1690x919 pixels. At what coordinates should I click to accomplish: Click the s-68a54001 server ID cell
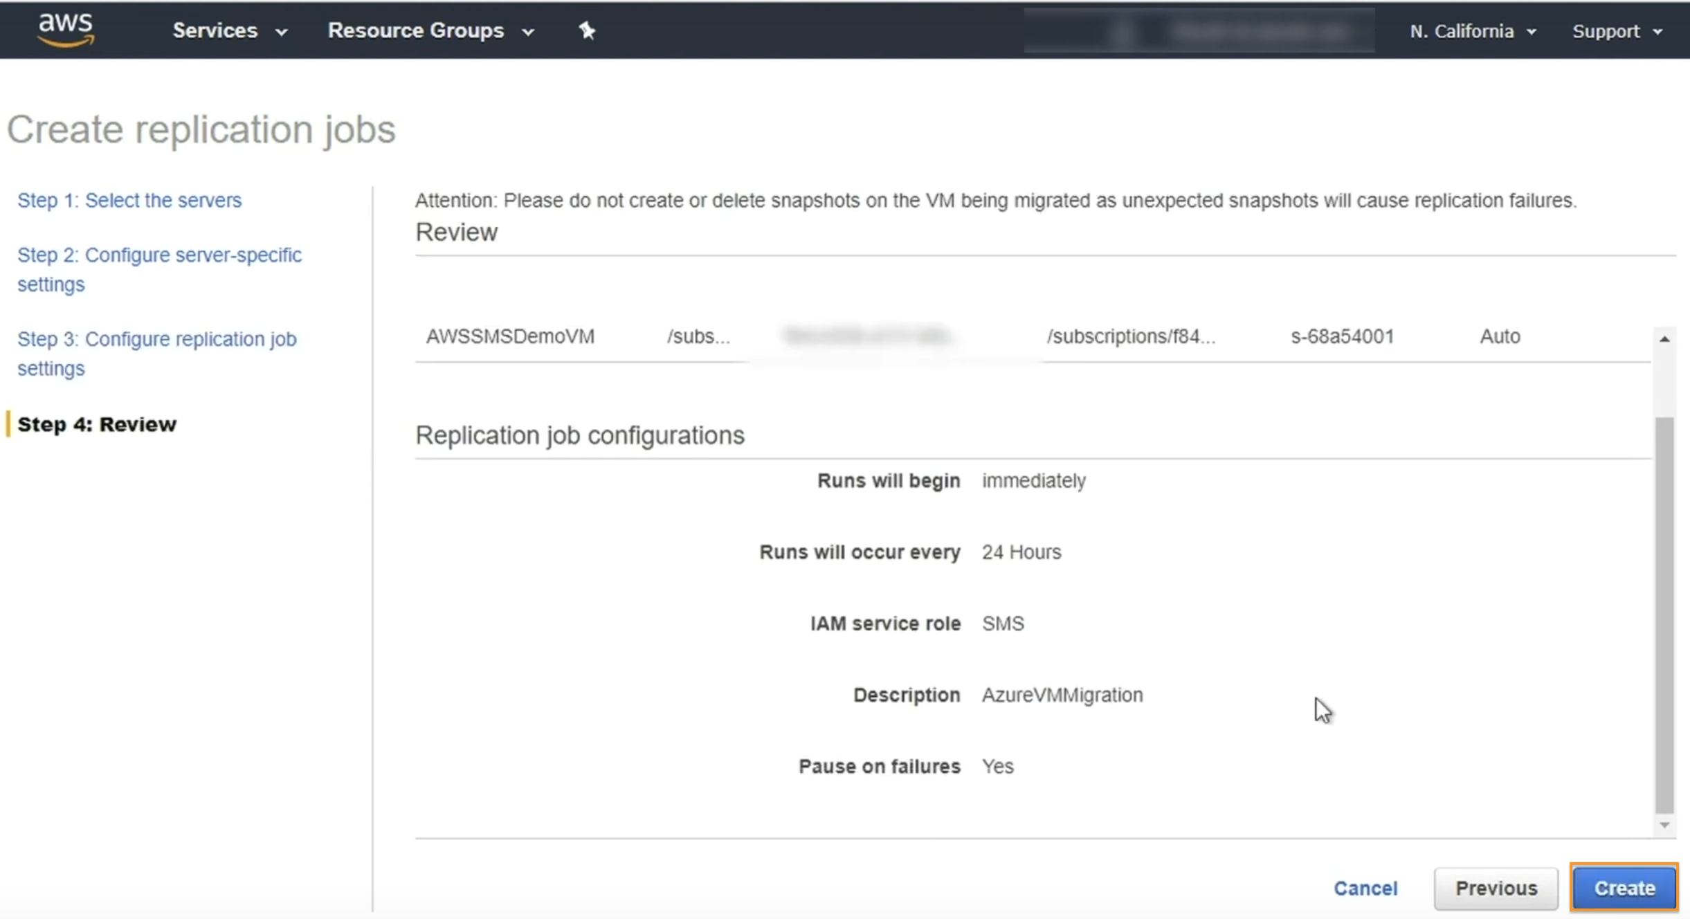click(1342, 336)
